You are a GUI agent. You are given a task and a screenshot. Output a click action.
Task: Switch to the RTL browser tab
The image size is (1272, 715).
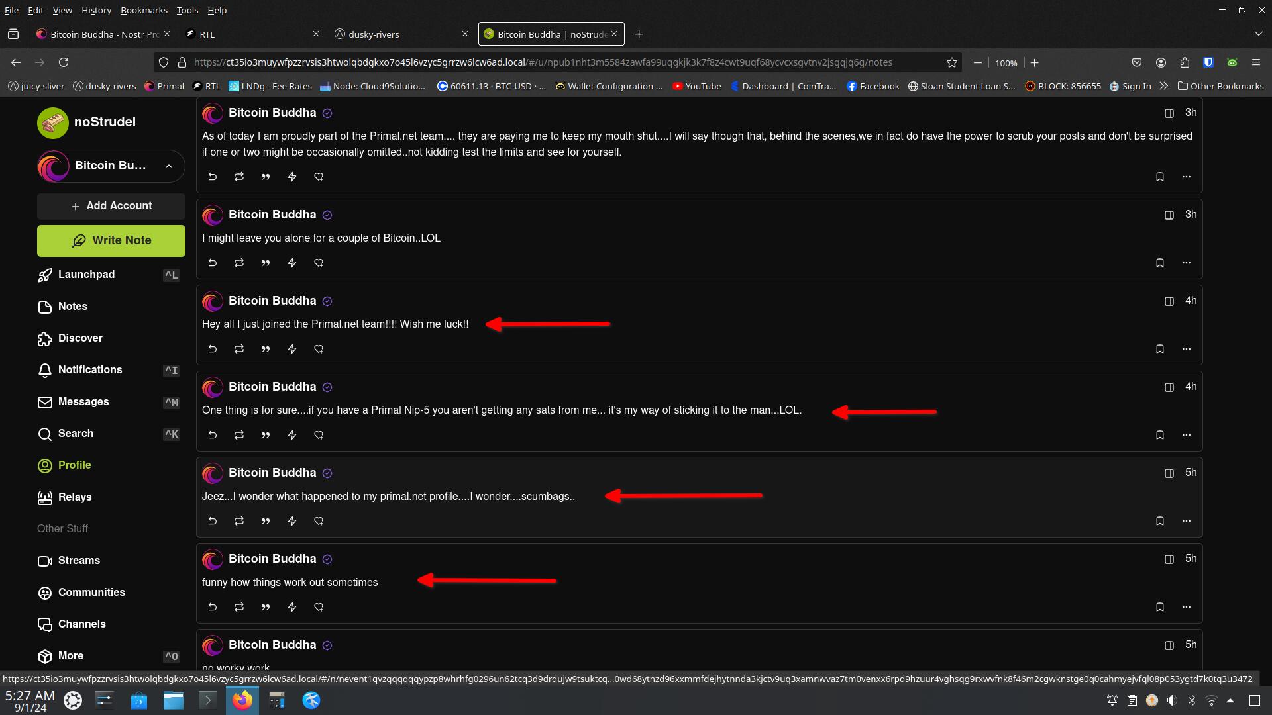[252, 34]
